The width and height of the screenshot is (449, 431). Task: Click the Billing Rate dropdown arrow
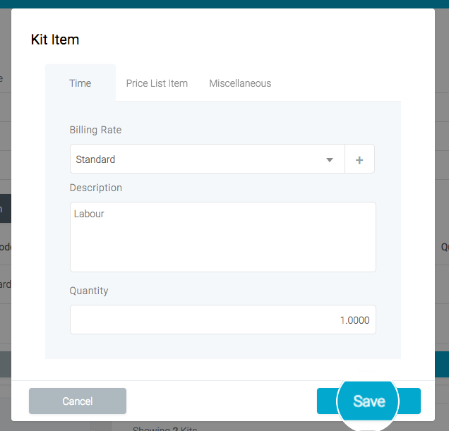pyautogui.click(x=330, y=160)
